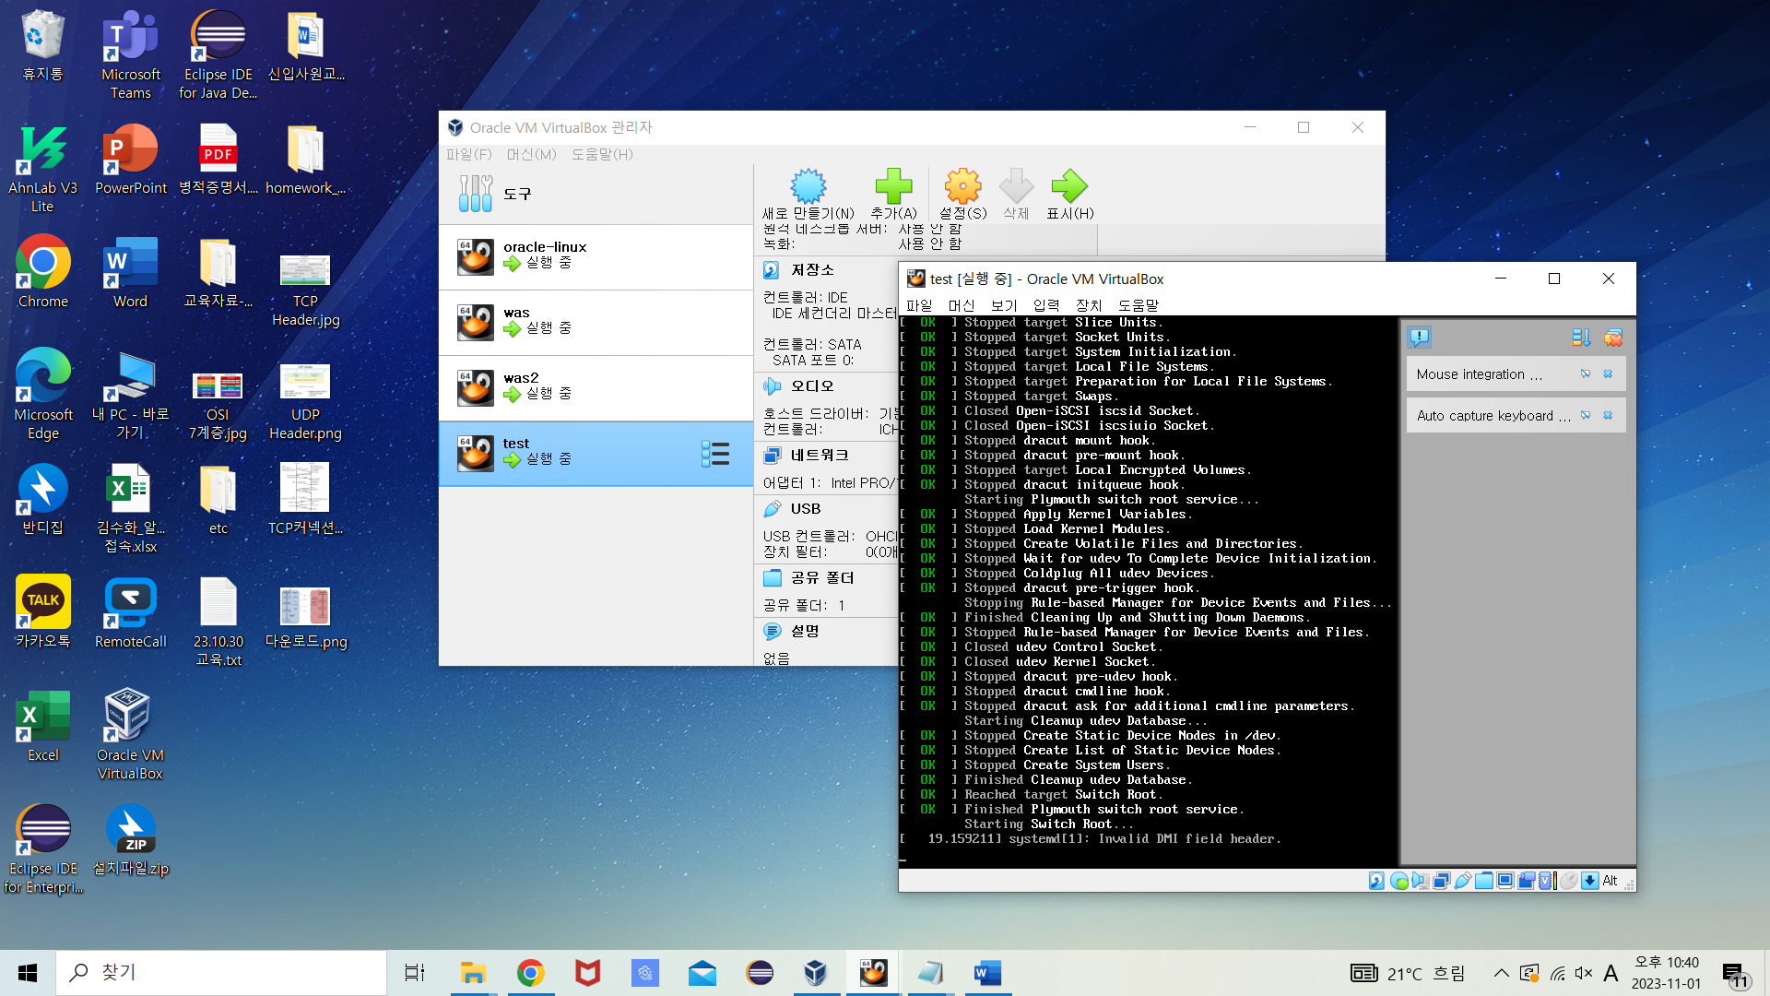Collapse the 네트워크 section header
This screenshot has width=1770, height=996.
[819, 455]
